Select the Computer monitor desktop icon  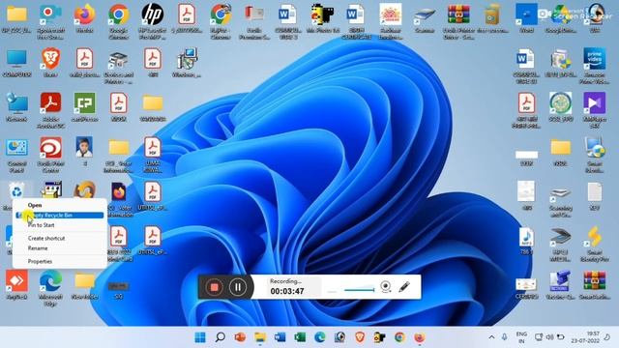click(x=16, y=63)
